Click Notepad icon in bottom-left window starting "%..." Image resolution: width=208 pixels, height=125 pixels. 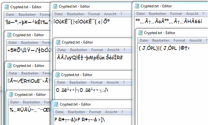click(11, 95)
